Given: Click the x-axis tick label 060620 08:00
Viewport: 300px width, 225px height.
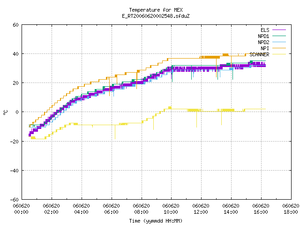Looking at the screenshot, I should (x=142, y=209).
